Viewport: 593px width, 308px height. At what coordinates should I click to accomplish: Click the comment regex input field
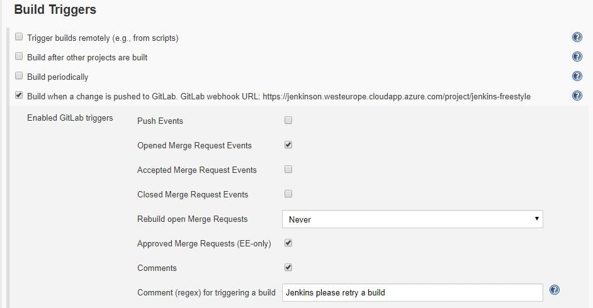coord(412,292)
